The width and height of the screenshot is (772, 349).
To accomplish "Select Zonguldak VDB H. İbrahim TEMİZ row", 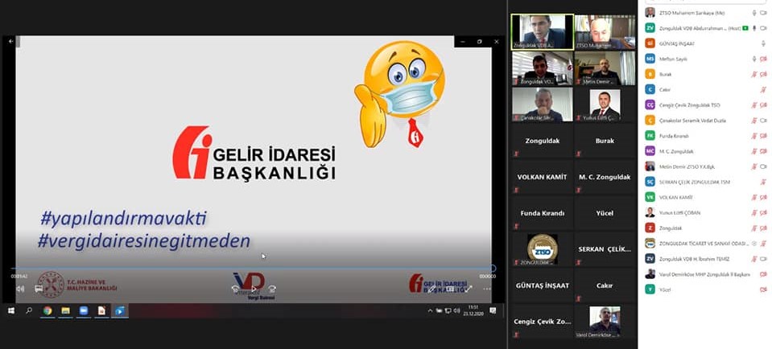I will [x=705, y=259].
